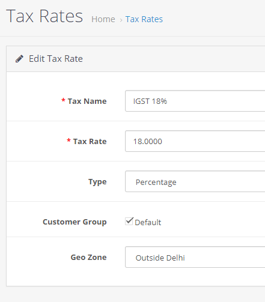Open the Type dropdown showing Percentage
265x302 pixels.
[195, 181]
